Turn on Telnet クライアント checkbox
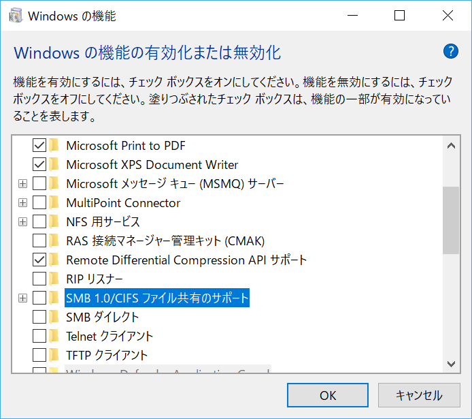Viewport: 472px width, 419px height. click(x=39, y=336)
